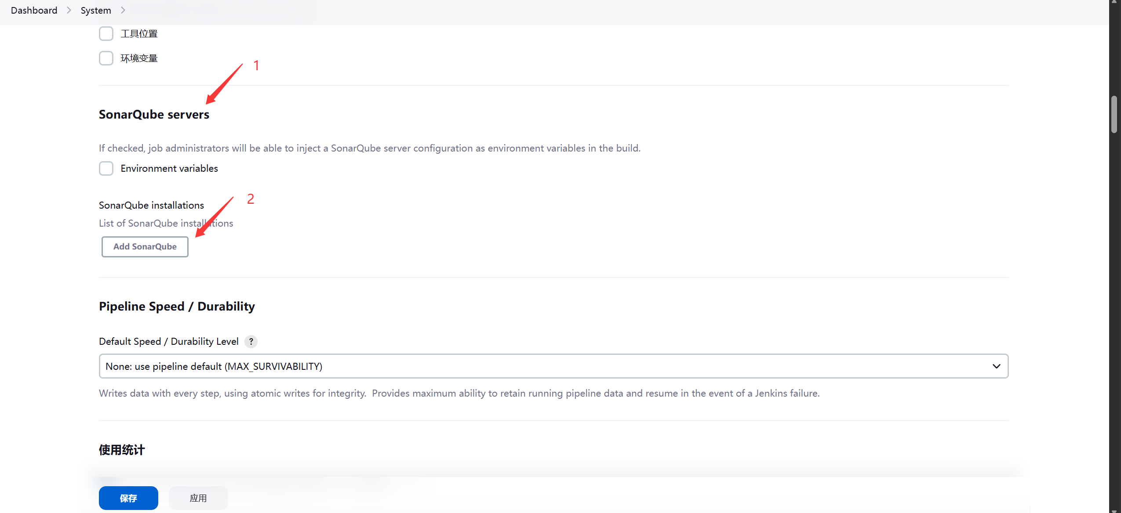Open System breadcrumb link
Screen dimensions: 1121x513
[x=96, y=10]
